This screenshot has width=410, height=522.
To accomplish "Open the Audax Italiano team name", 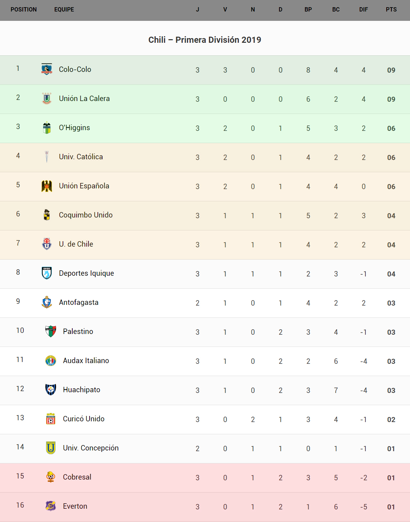I will pyautogui.click(x=86, y=361).
